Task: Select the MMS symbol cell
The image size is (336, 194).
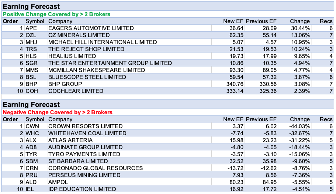Action: pyautogui.click(x=32, y=70)
